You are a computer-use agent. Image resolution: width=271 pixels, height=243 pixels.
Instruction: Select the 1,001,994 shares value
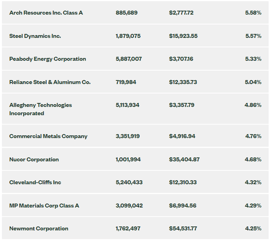point(128,159)
